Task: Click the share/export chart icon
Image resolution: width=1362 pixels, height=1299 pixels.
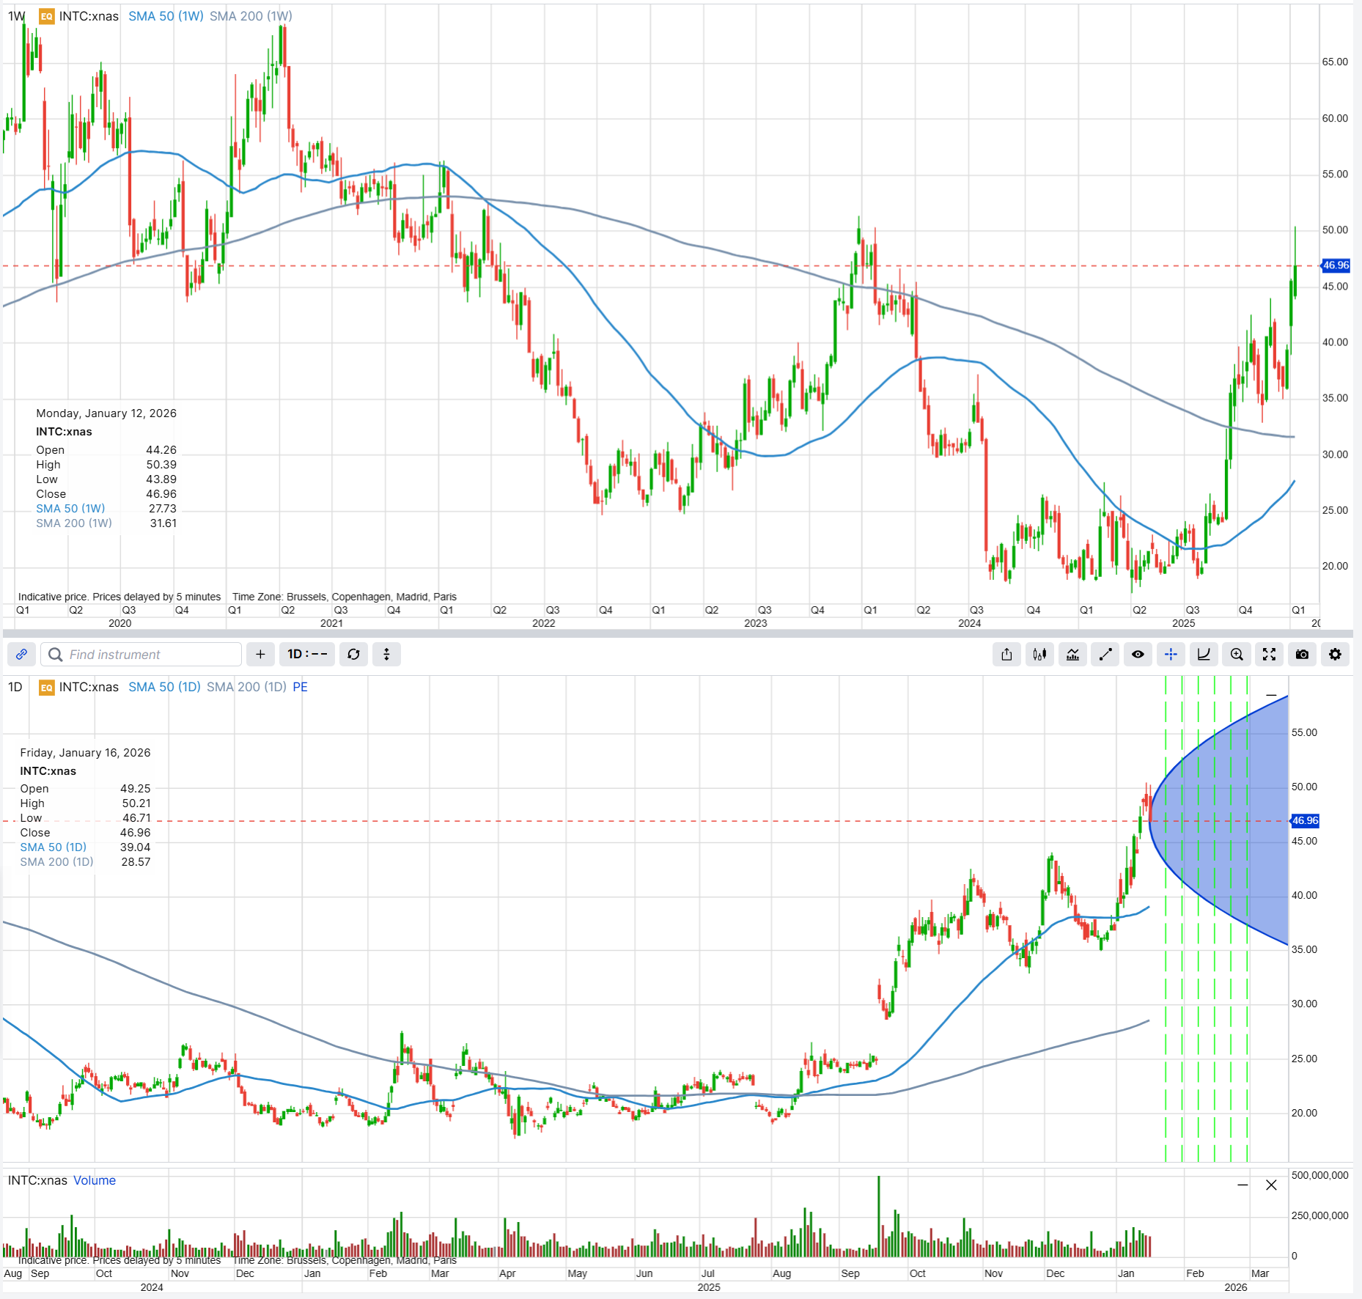Action: click(x=1006, y=655)
